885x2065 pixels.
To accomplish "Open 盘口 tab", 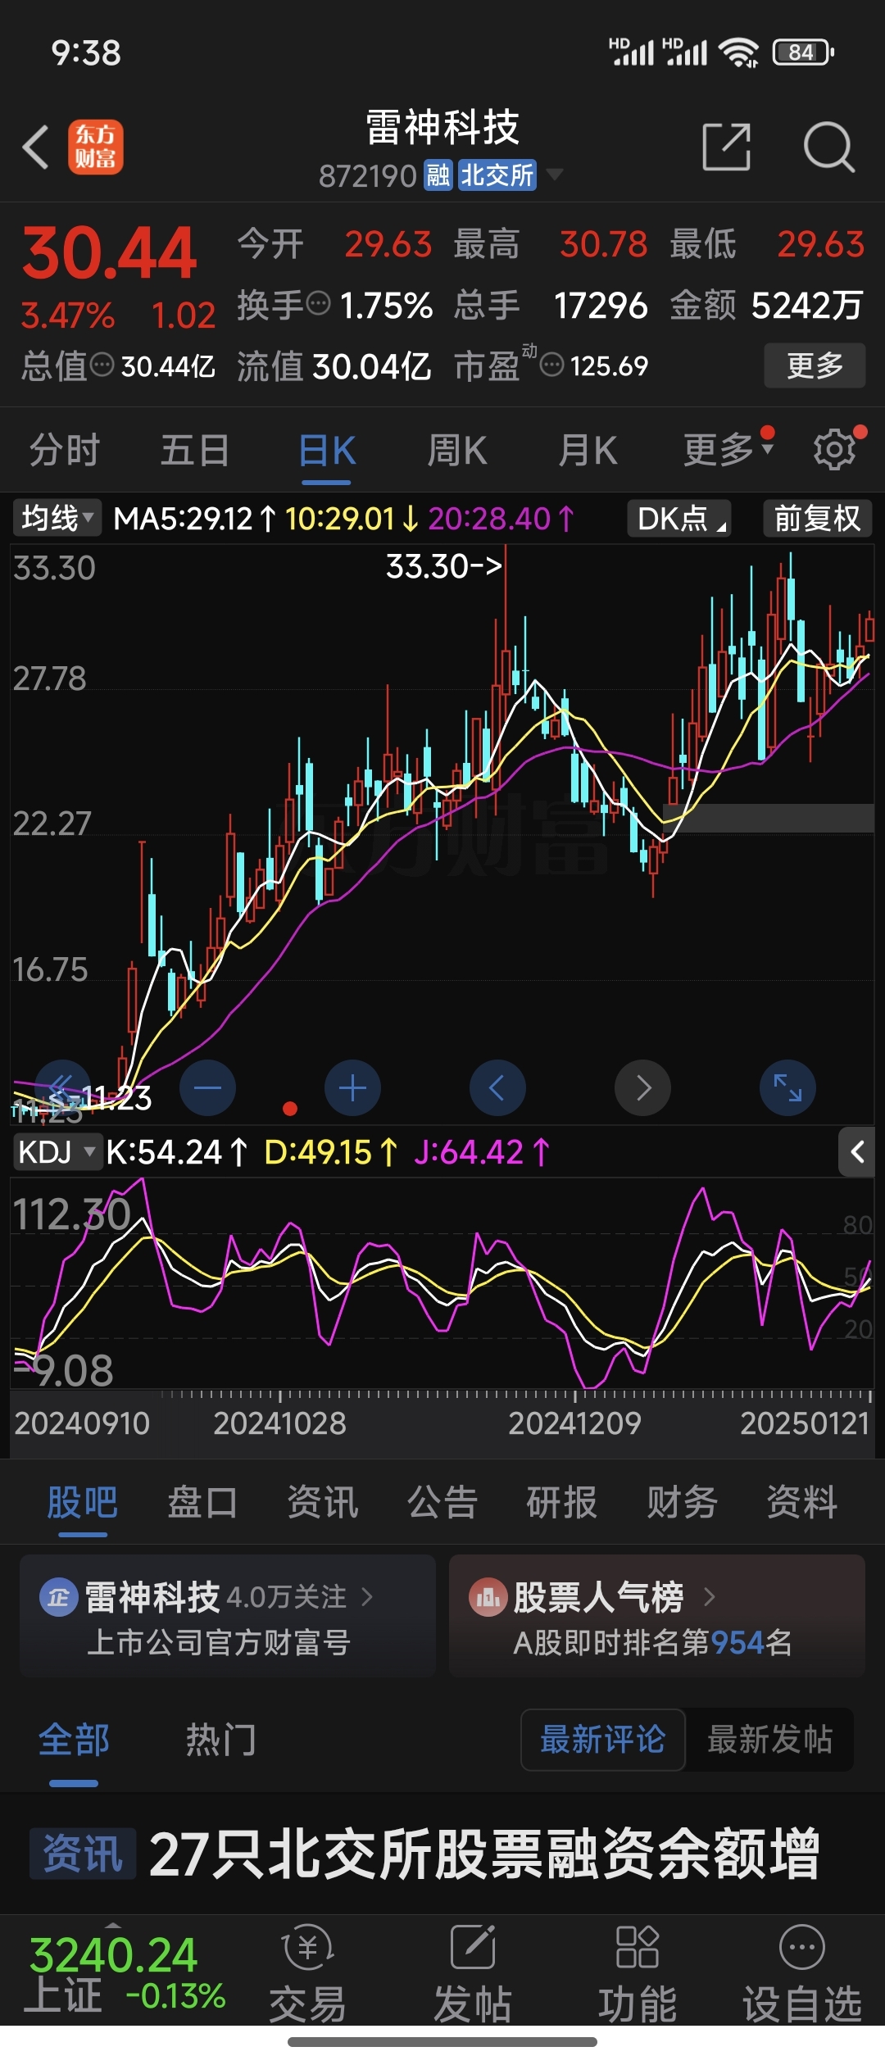I will click(202, 1502).
